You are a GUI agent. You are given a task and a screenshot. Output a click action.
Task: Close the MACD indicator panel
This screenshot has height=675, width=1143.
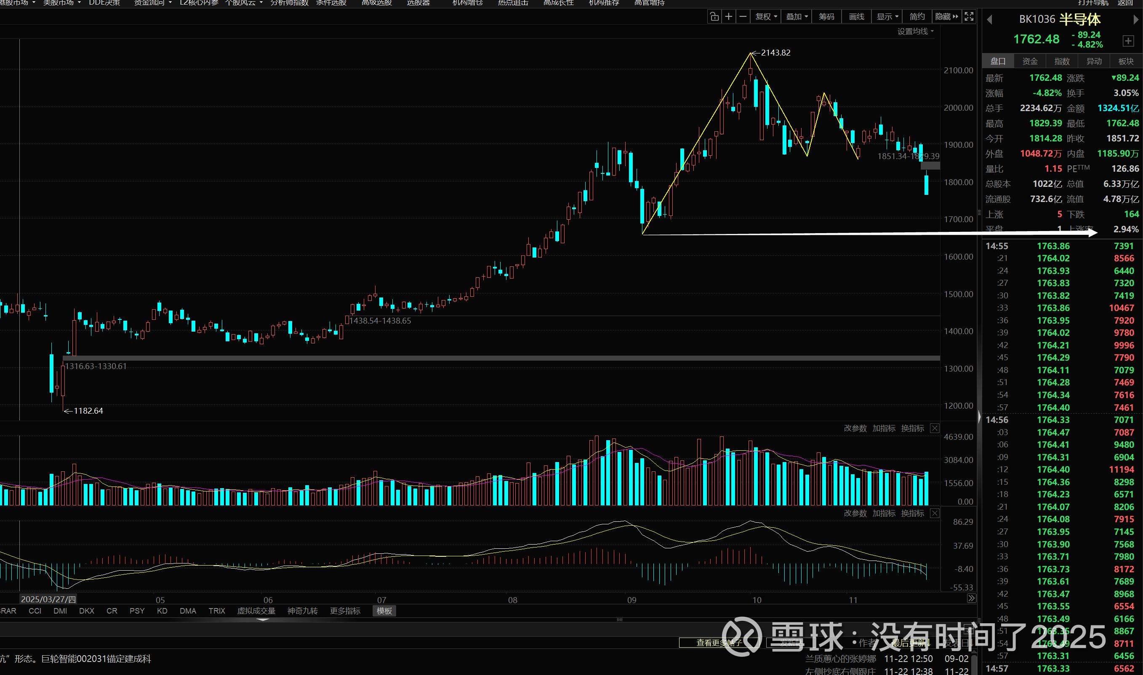935,513
